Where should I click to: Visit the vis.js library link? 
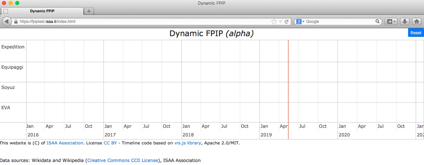coord(187,143)
